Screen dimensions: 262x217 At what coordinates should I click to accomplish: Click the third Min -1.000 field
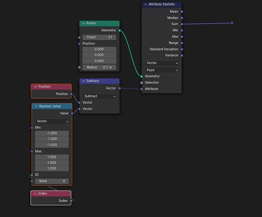pos(52,145)
